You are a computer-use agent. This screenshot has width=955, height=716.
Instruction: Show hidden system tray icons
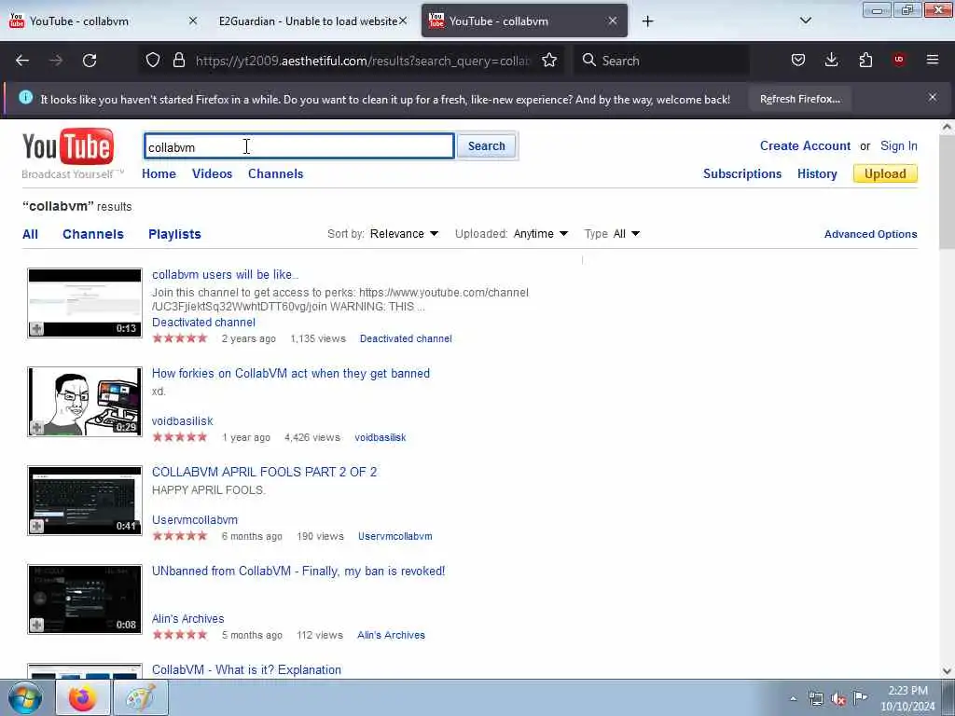(x=793, y=699)
